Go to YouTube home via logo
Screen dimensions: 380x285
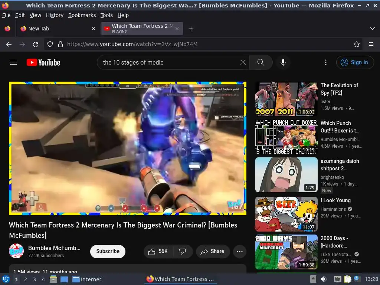43,62
